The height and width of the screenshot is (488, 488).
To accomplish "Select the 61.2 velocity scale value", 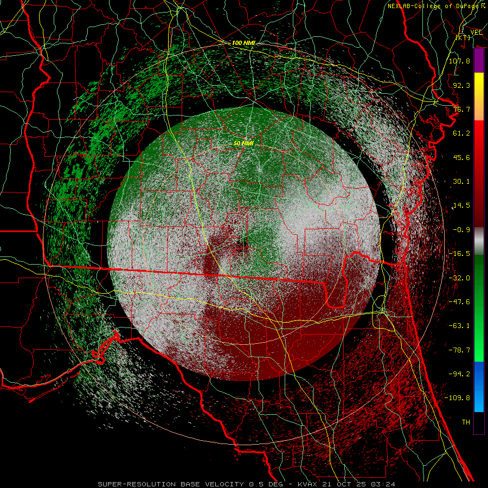I will click(x=461, y=133).
